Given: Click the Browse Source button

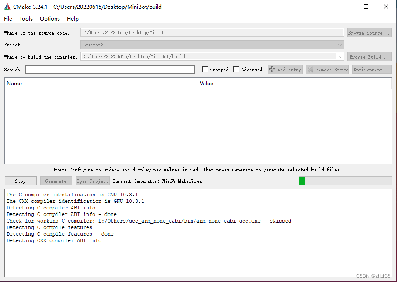Looking at the screenshot, I should [369, 33].
